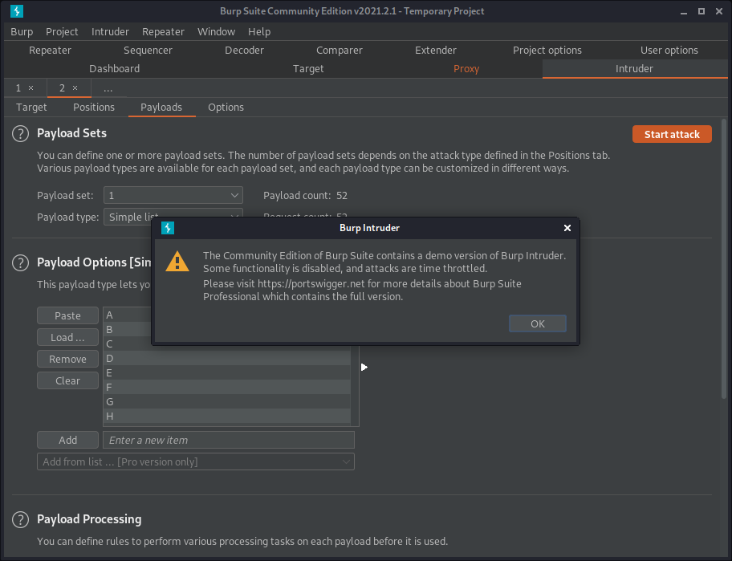732x561 pixels.
Task: Open the Payload type dropdown
Action: (x=173, y=217)
